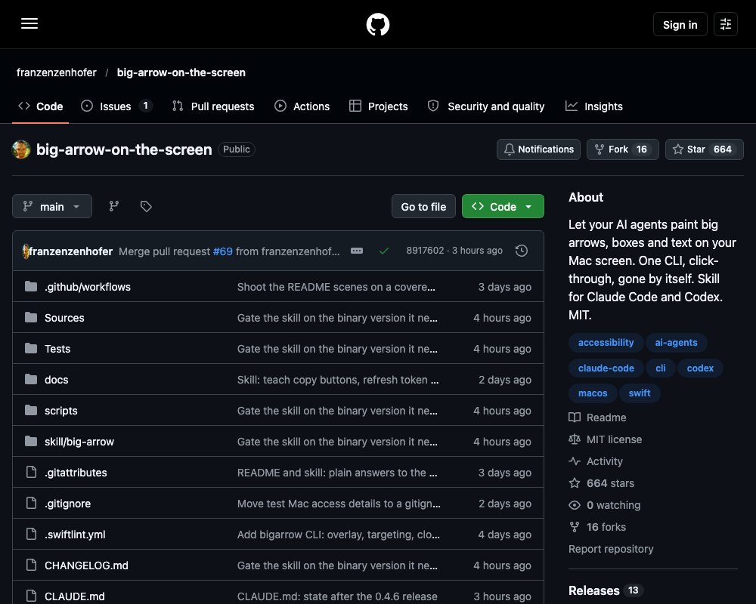Select the Actions tab
This screenshot has width=756, height=604.
pyautogui.click(x=302, y=106)
